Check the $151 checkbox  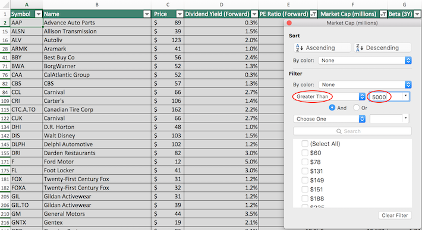click(x=305, y=190)
